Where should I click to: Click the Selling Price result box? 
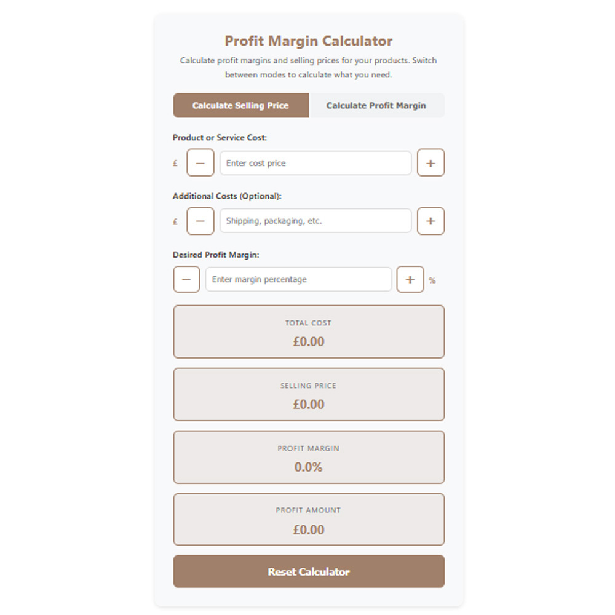[309, 394]
